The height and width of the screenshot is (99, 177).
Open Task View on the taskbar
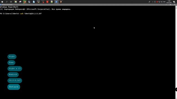[11, 2]
